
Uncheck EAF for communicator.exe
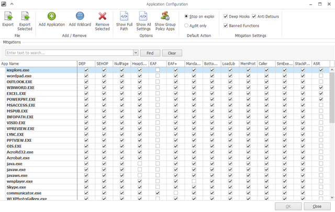point(158,193)
